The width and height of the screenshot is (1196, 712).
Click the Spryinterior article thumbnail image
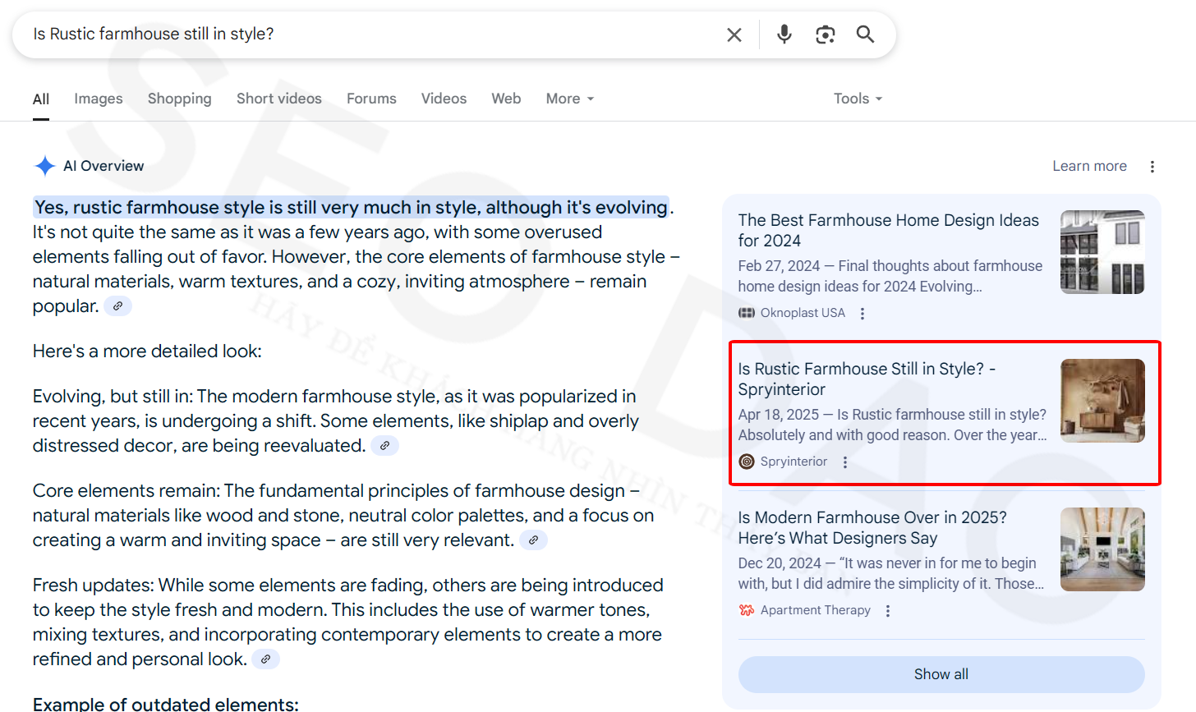pos(1102,401)
